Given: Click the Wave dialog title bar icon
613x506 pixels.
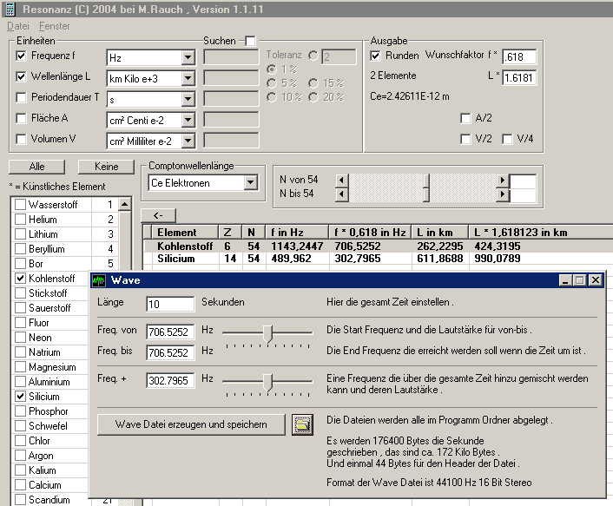Looking at the screenshot, I should point(99,280).
